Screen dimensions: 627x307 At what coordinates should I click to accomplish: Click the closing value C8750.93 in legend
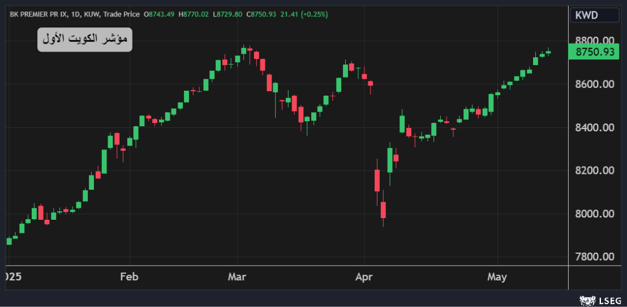point(261,14)
